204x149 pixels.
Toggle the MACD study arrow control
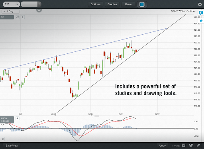(x=18, y=118)
